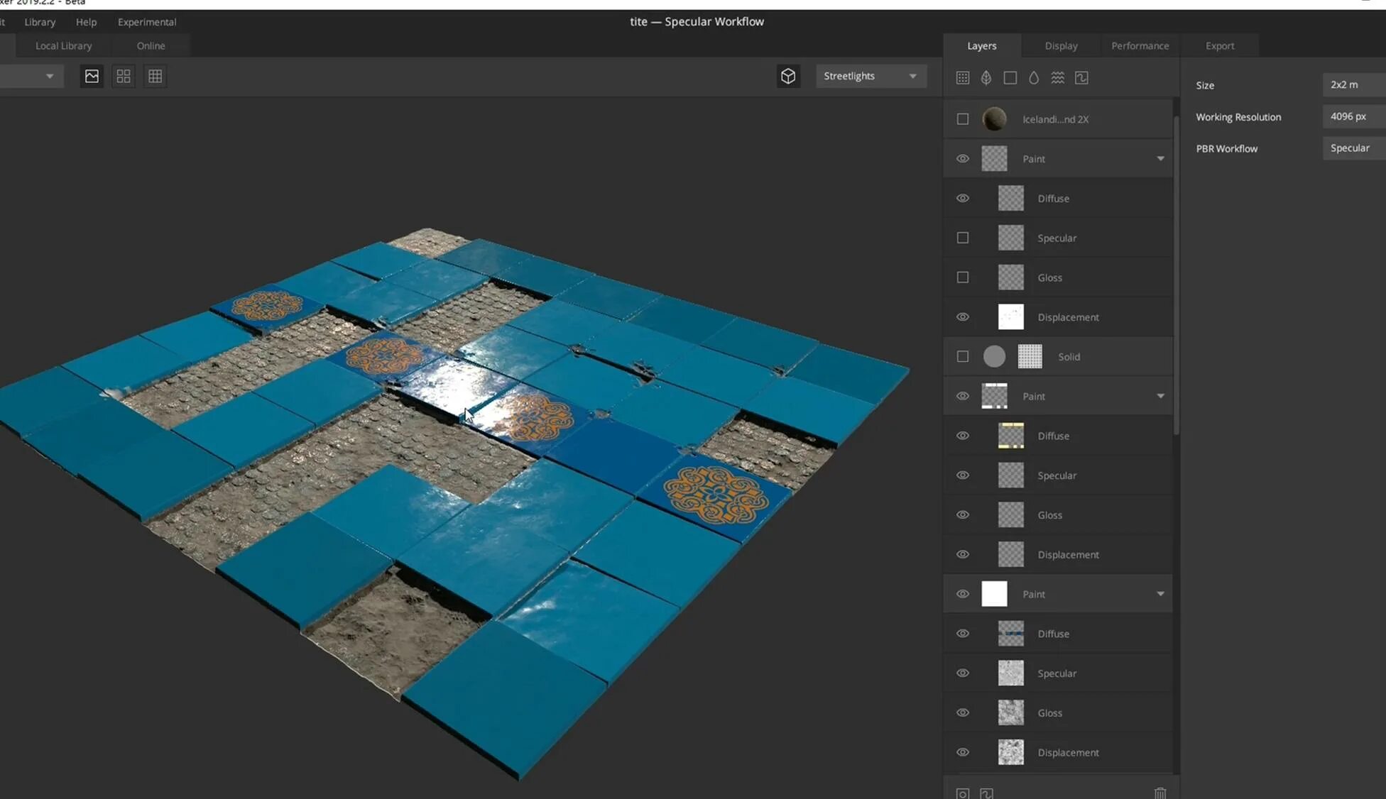Click the wavy-lines noise layer icon
1386x799 pixels.
1057,78
